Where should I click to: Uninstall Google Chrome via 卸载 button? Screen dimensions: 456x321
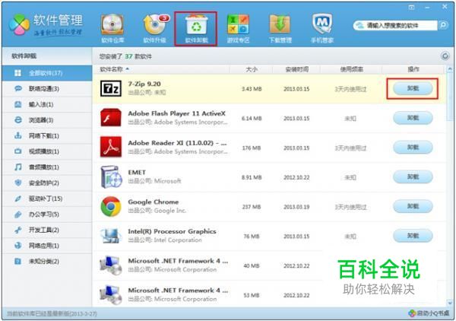click(x=413, y=206)
